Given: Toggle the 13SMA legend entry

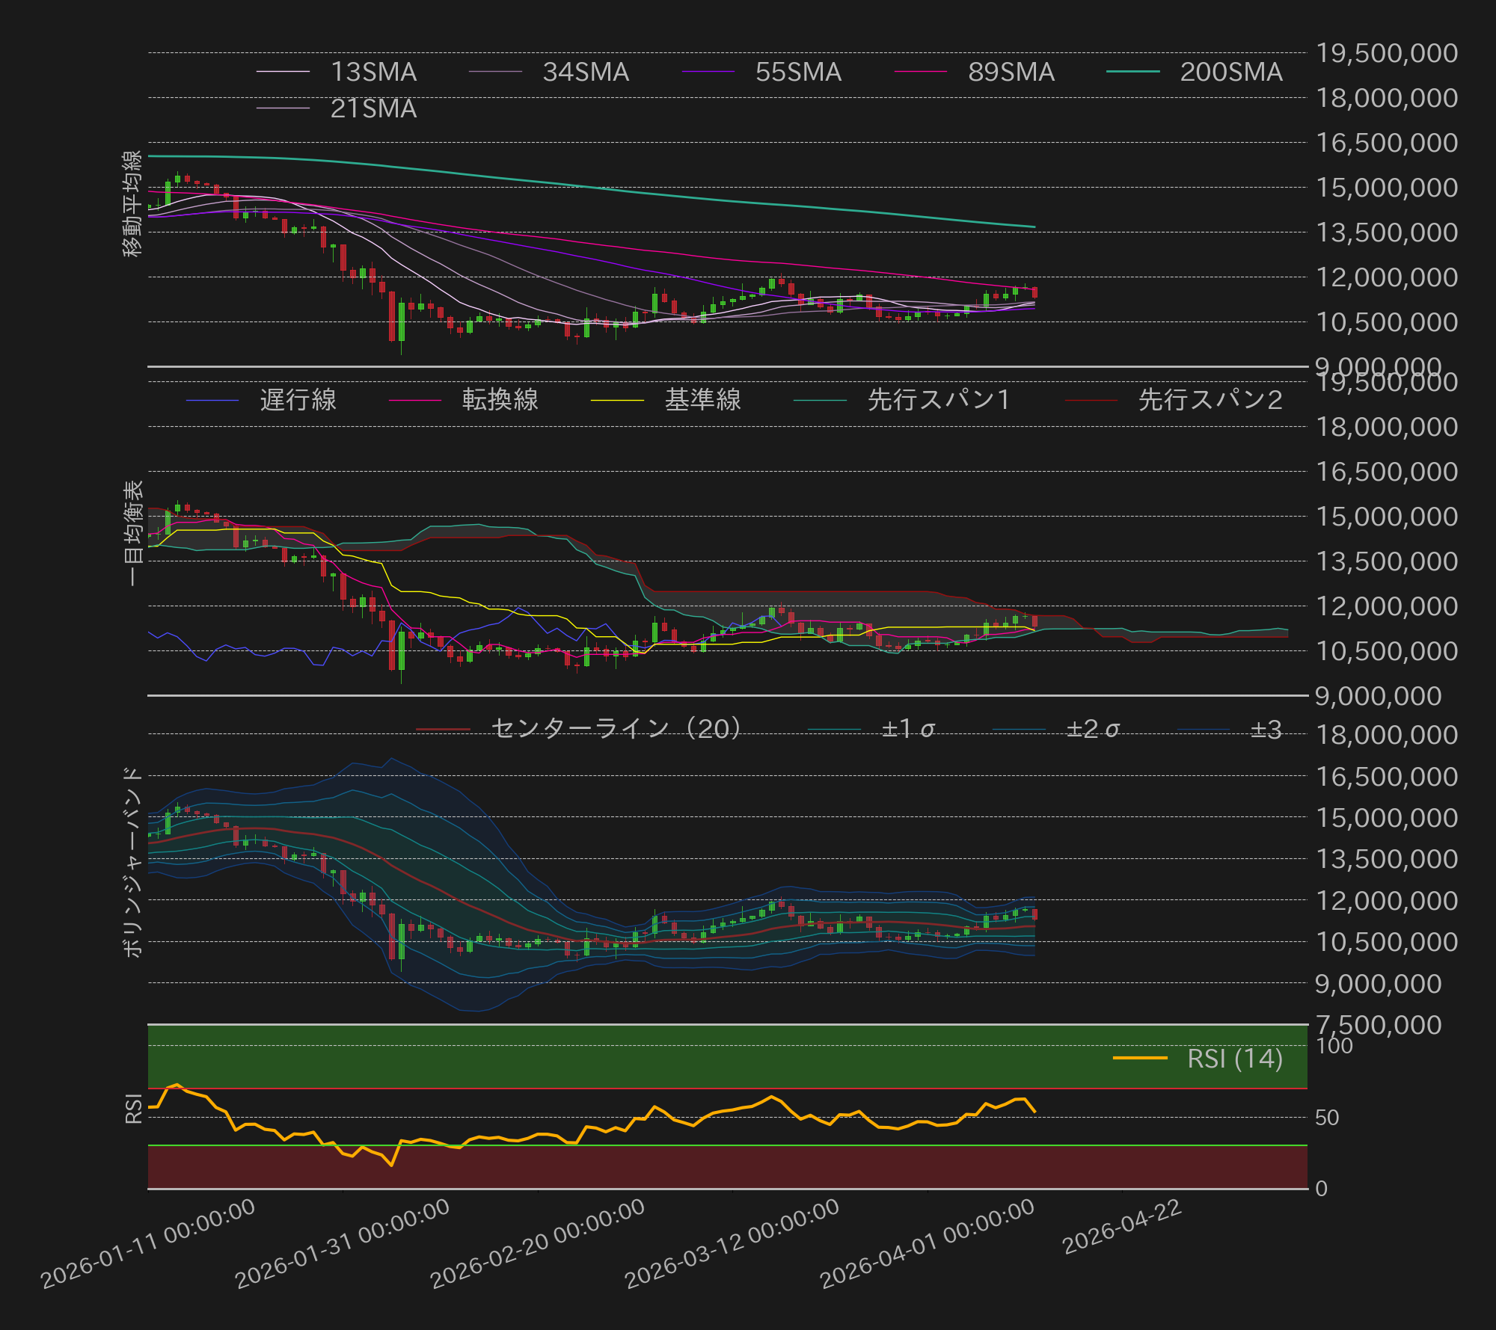Looking at the screenshot, I should [373, 72].
